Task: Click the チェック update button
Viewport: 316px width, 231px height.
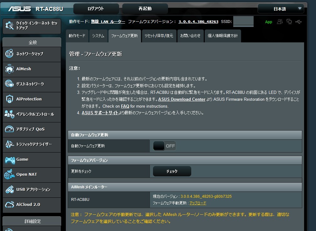Action: coord(172,171)
